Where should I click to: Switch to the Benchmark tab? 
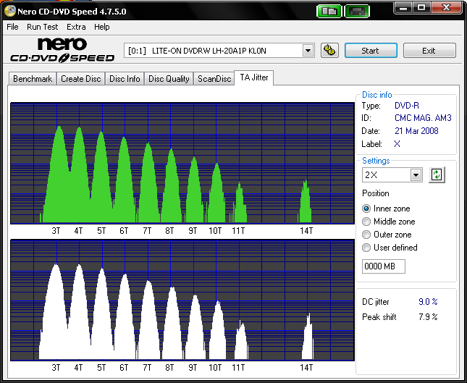coord(33,79)
